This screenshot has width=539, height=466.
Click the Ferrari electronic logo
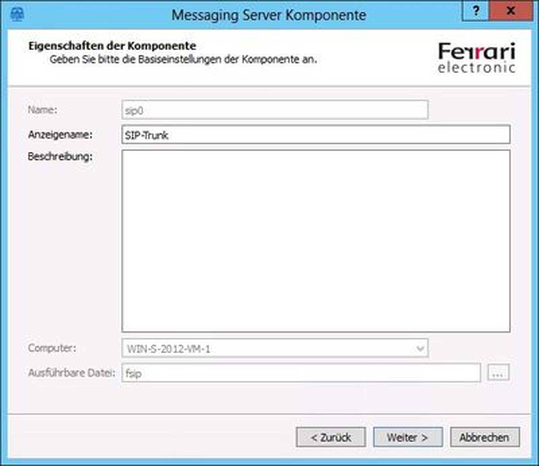(x=476, y=58)
